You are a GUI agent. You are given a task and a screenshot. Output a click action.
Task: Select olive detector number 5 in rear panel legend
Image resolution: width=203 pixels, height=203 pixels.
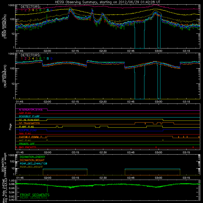coord(37,59)
